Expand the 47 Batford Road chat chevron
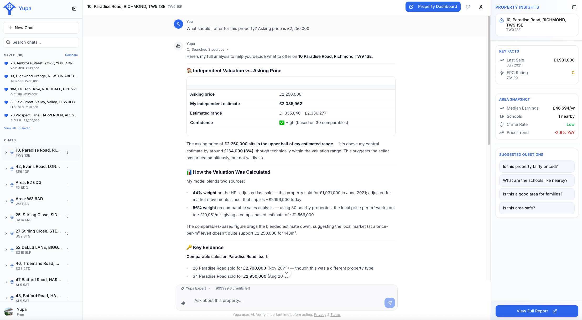The height and width of the screenshot is (320, 582). tap(6, 282)
